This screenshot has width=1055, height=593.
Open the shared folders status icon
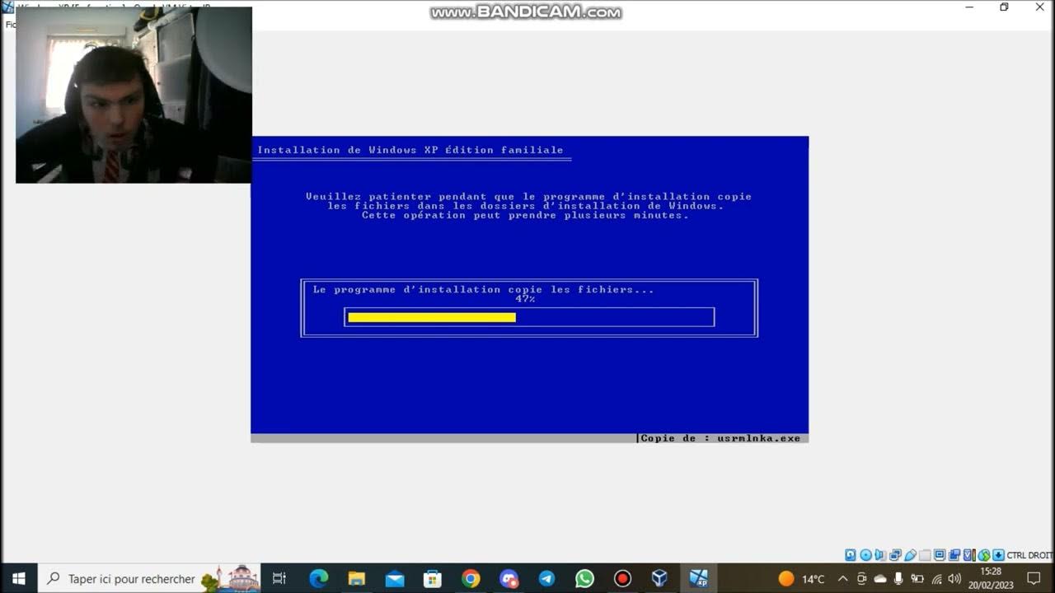[x=925, y=555]
